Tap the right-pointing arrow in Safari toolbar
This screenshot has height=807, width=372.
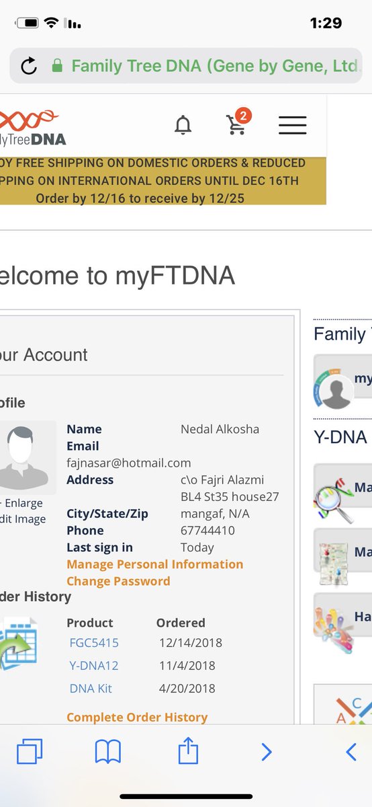[267, 751]
